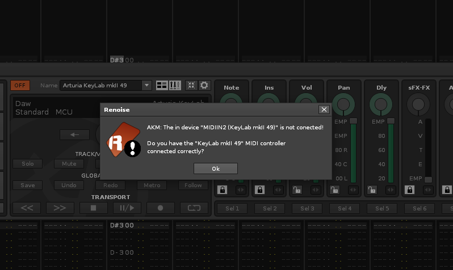Confirm the Renoise warning with Ok
The width and height of the screenshot is (453, 270).
tap(216, 168)
